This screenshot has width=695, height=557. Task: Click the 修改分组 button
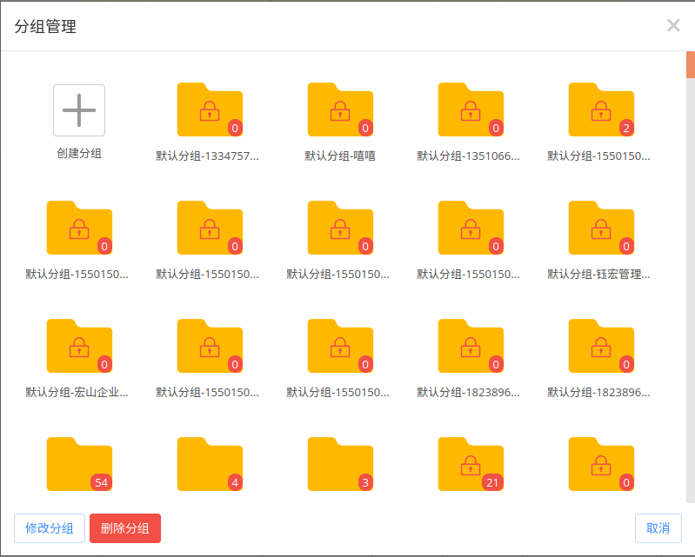pyautogui.click(x=50, y=528)
